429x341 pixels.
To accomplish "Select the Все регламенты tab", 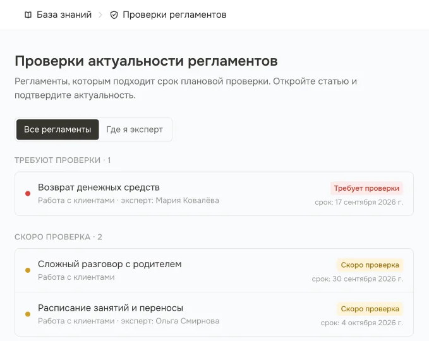I will pos(57,129).
